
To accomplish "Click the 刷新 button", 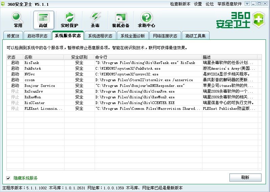I will coord(245,178).
